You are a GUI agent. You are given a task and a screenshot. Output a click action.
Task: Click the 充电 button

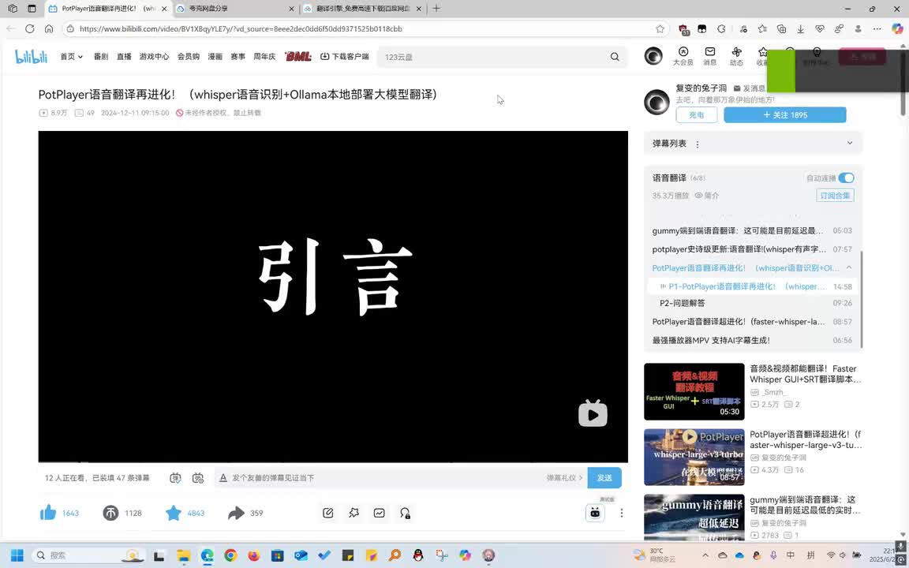pos(696,114)
